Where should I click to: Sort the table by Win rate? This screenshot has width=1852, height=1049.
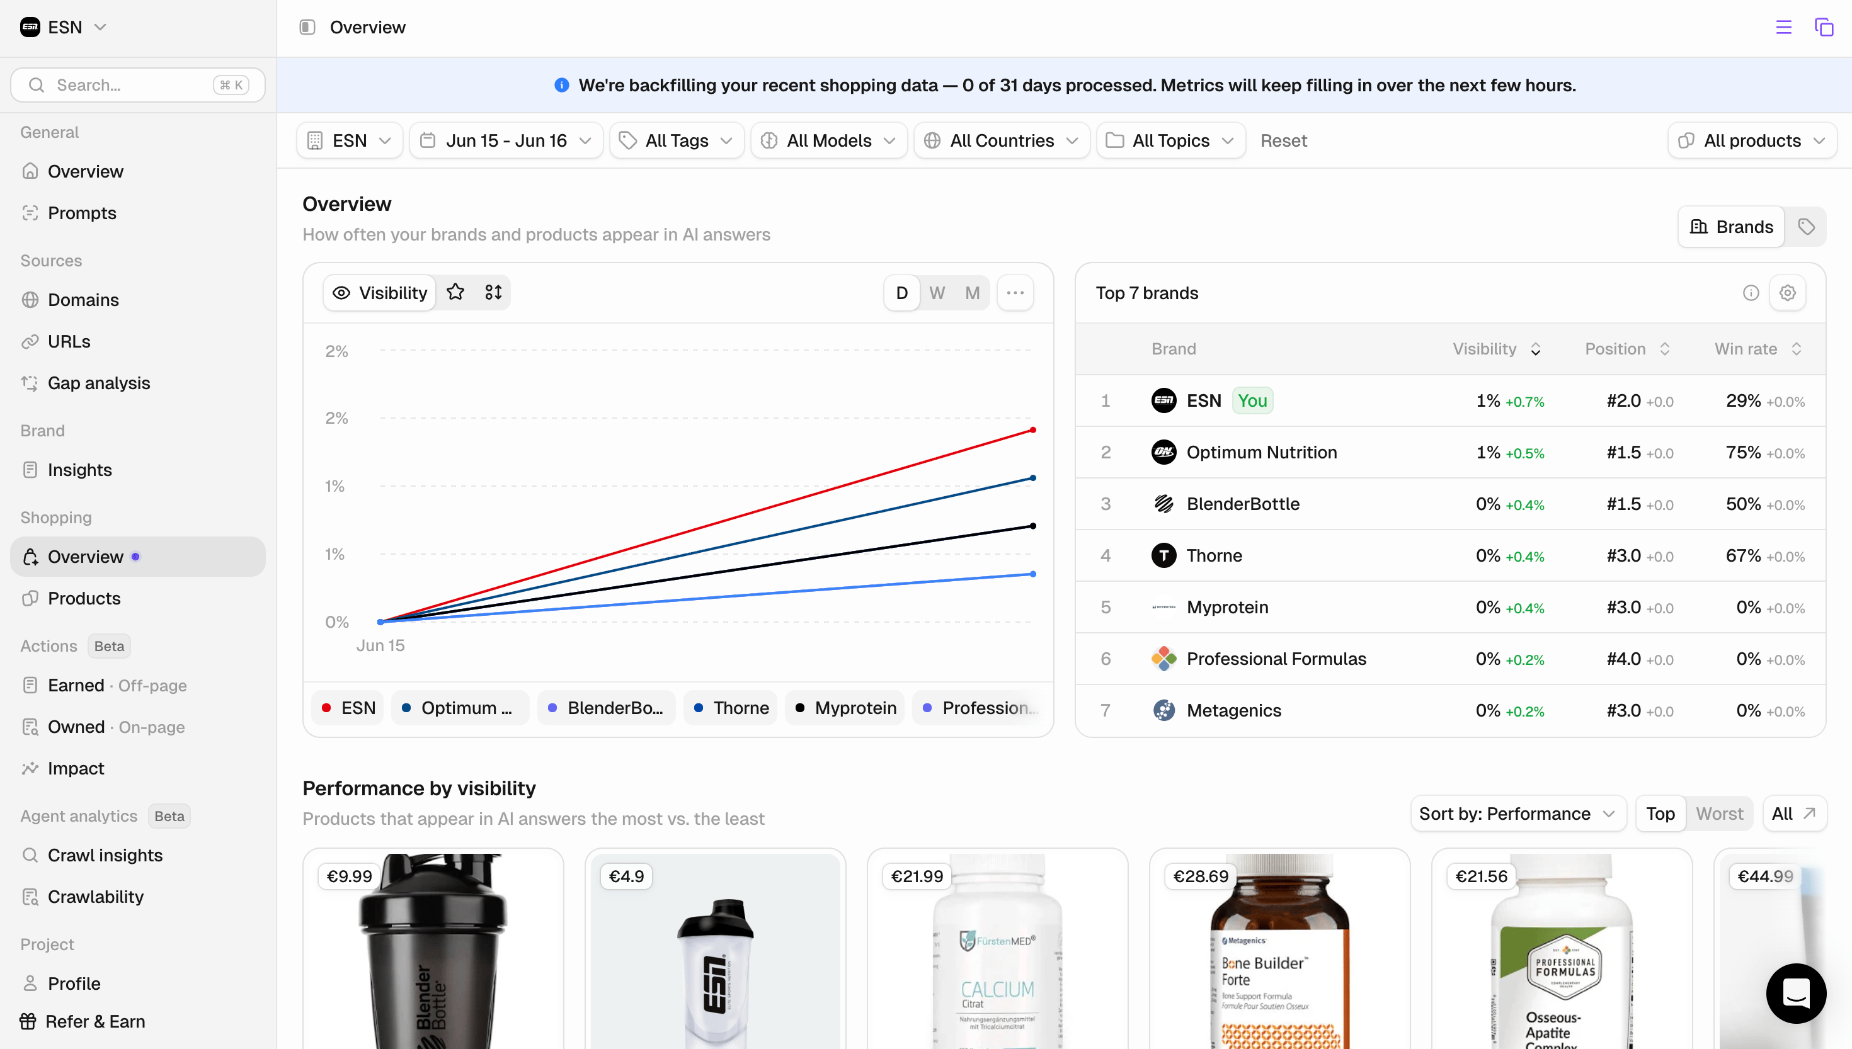1758,349
